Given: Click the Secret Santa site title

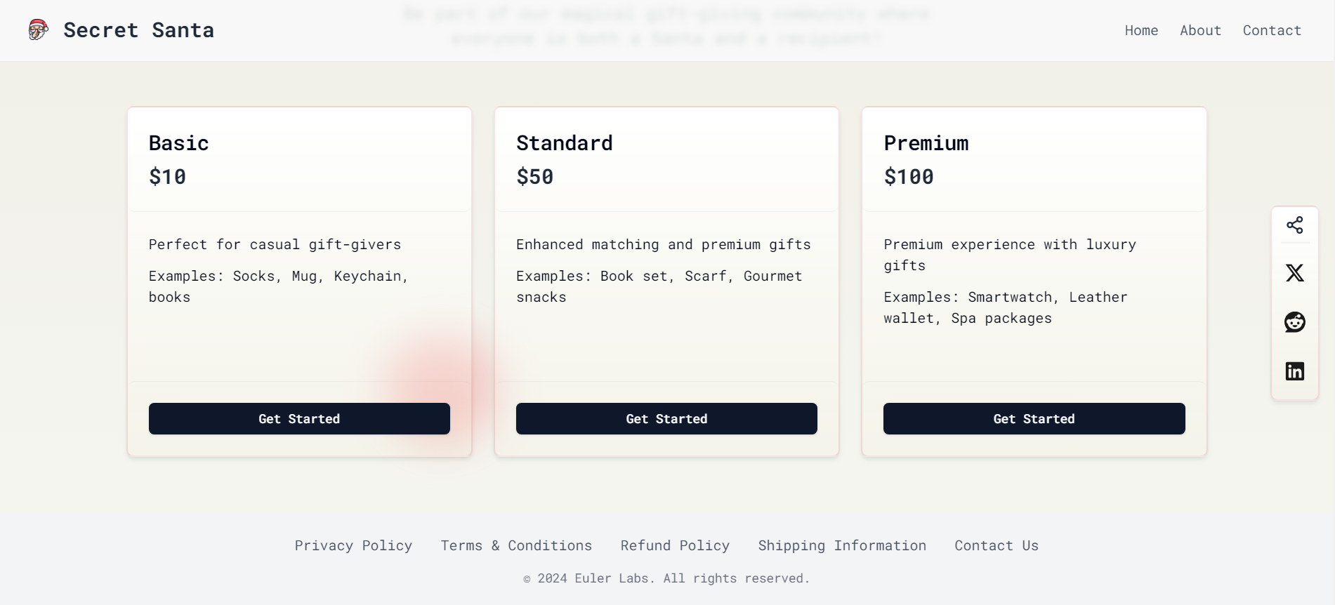Looking at the screenshot, I should [x=138, y=30].
